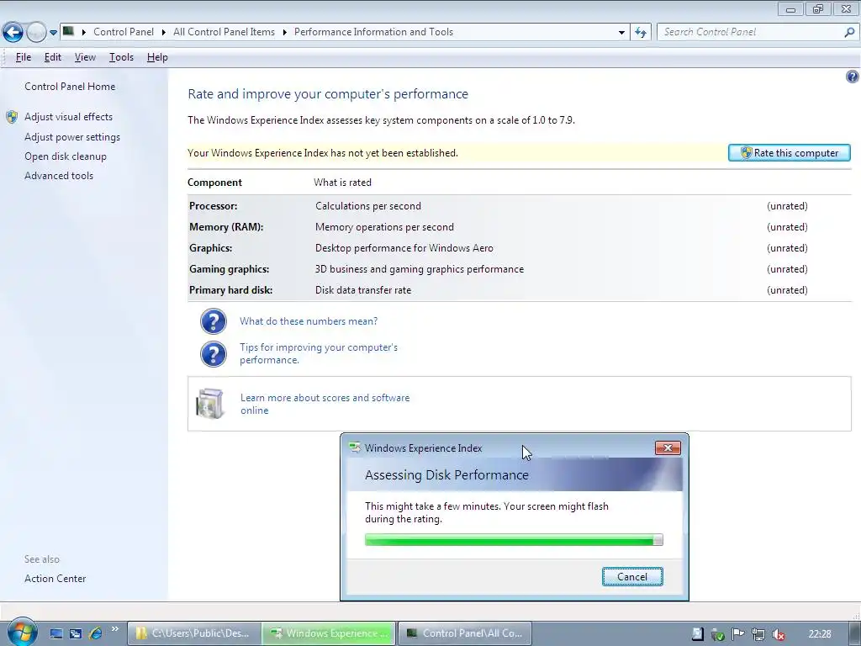Screen dimensions: 861x646
Task: Click the taskbar clock showing 22:28
Action: click(x=819, y=634)
